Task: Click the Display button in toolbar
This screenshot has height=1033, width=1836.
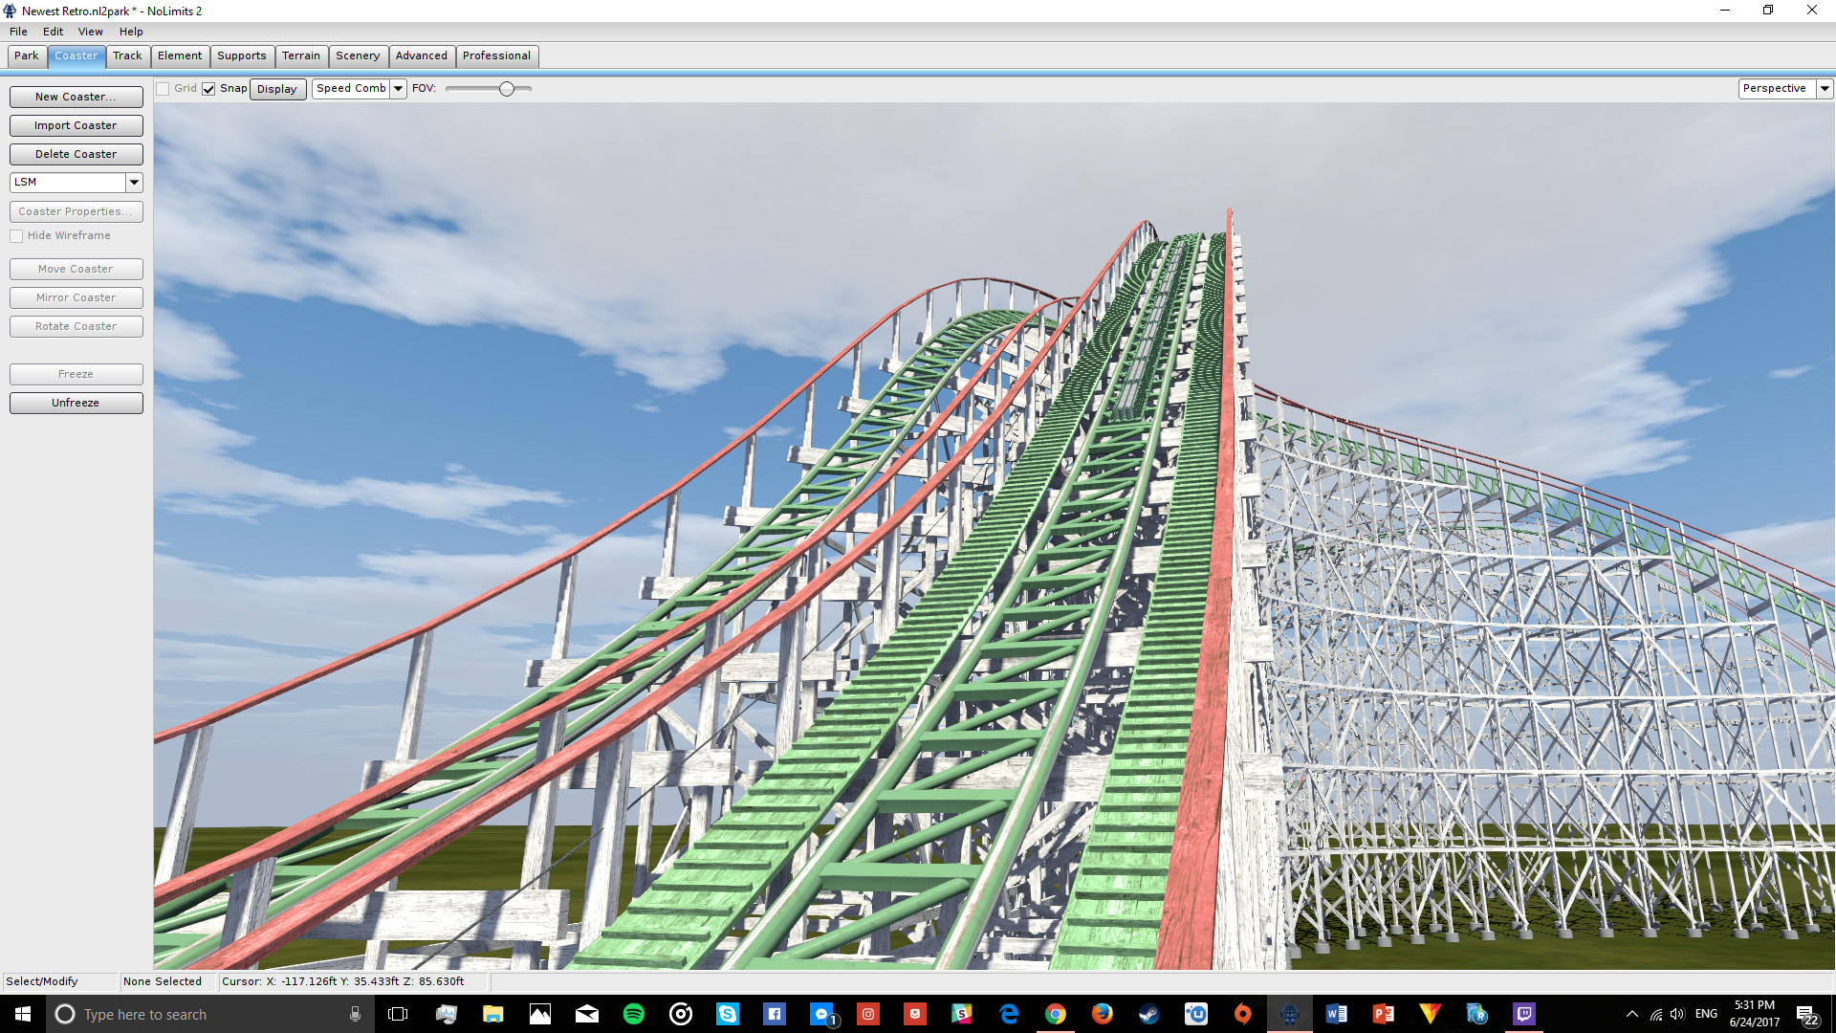Action: (x=276, y=89)
